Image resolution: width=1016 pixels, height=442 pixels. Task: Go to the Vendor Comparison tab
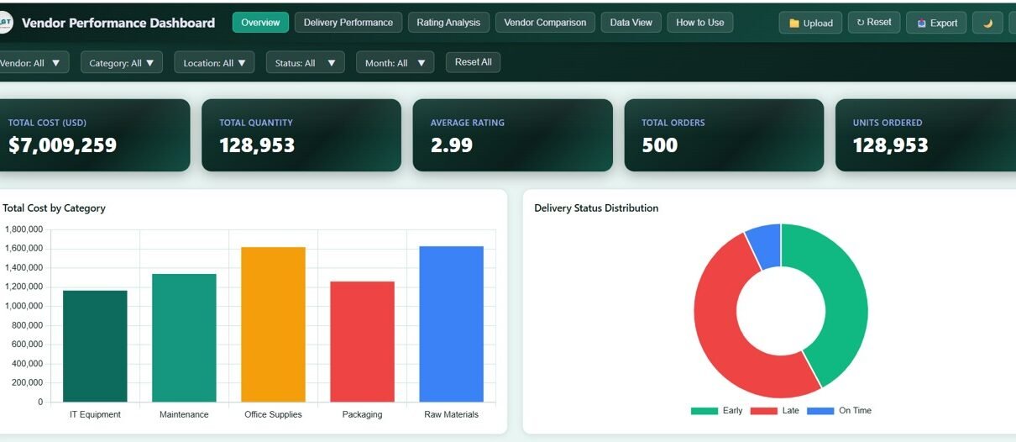(x=545, y=23)
